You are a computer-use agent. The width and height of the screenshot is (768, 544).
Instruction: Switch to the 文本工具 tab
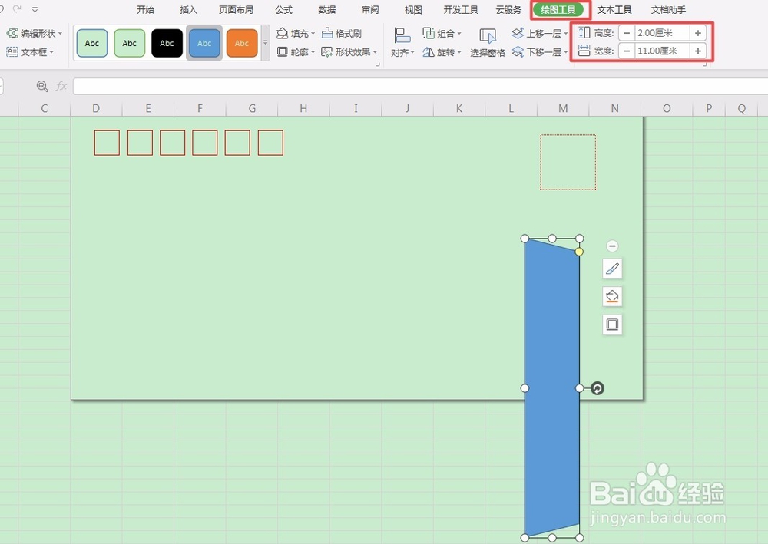614,10
